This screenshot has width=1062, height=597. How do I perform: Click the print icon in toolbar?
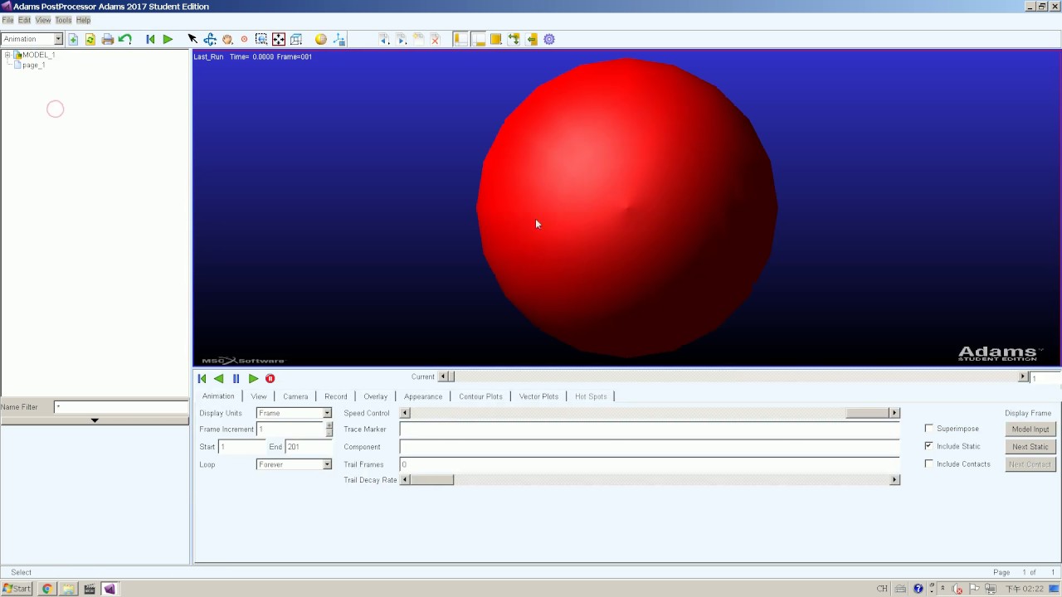(108, 39)
